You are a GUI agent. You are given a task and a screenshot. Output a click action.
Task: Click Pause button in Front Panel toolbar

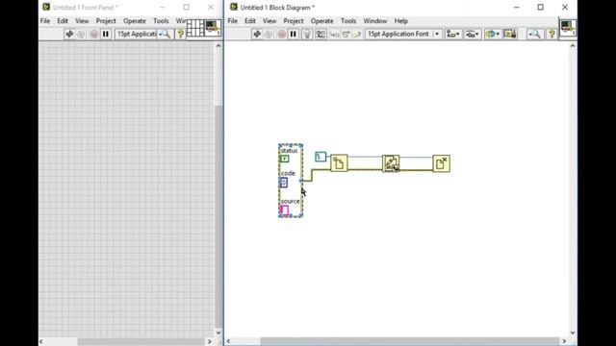106,35
